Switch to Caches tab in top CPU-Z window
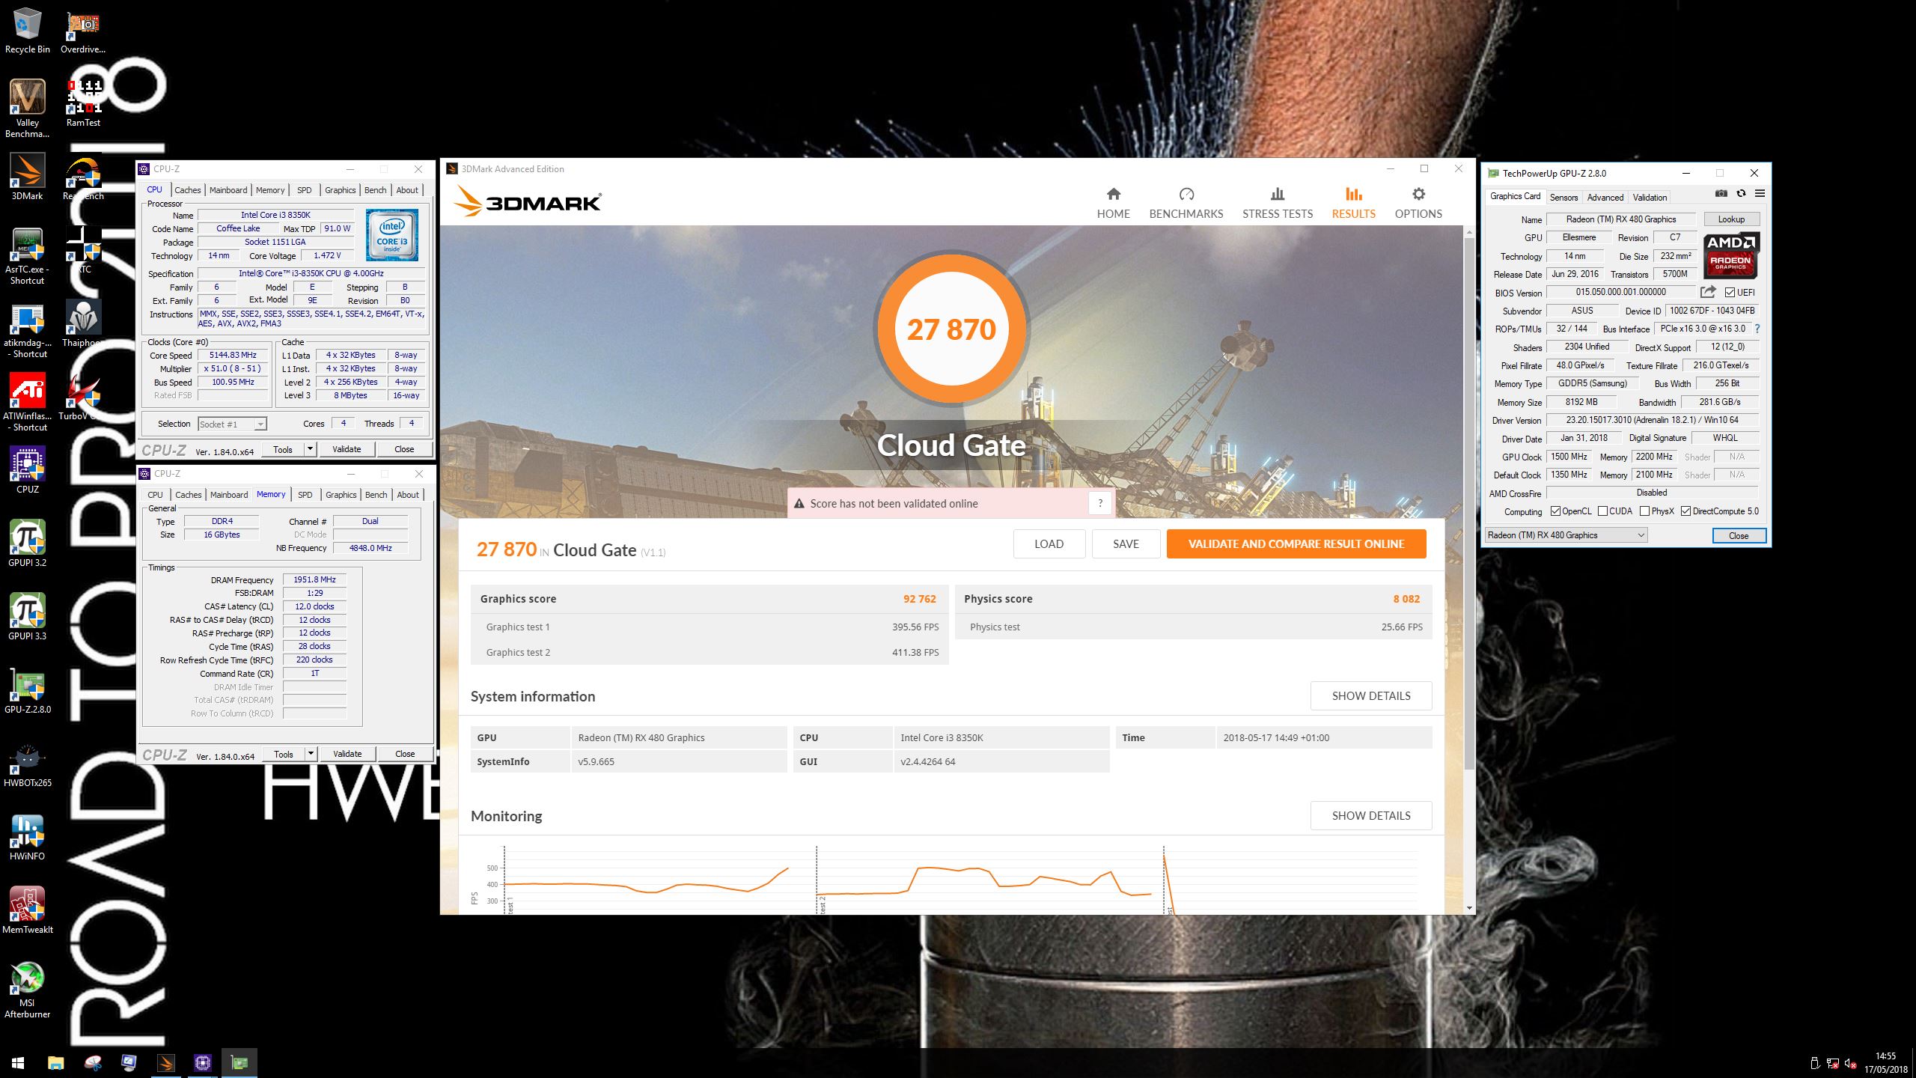Screen dimensions: 1916x1078 [187, 190]
